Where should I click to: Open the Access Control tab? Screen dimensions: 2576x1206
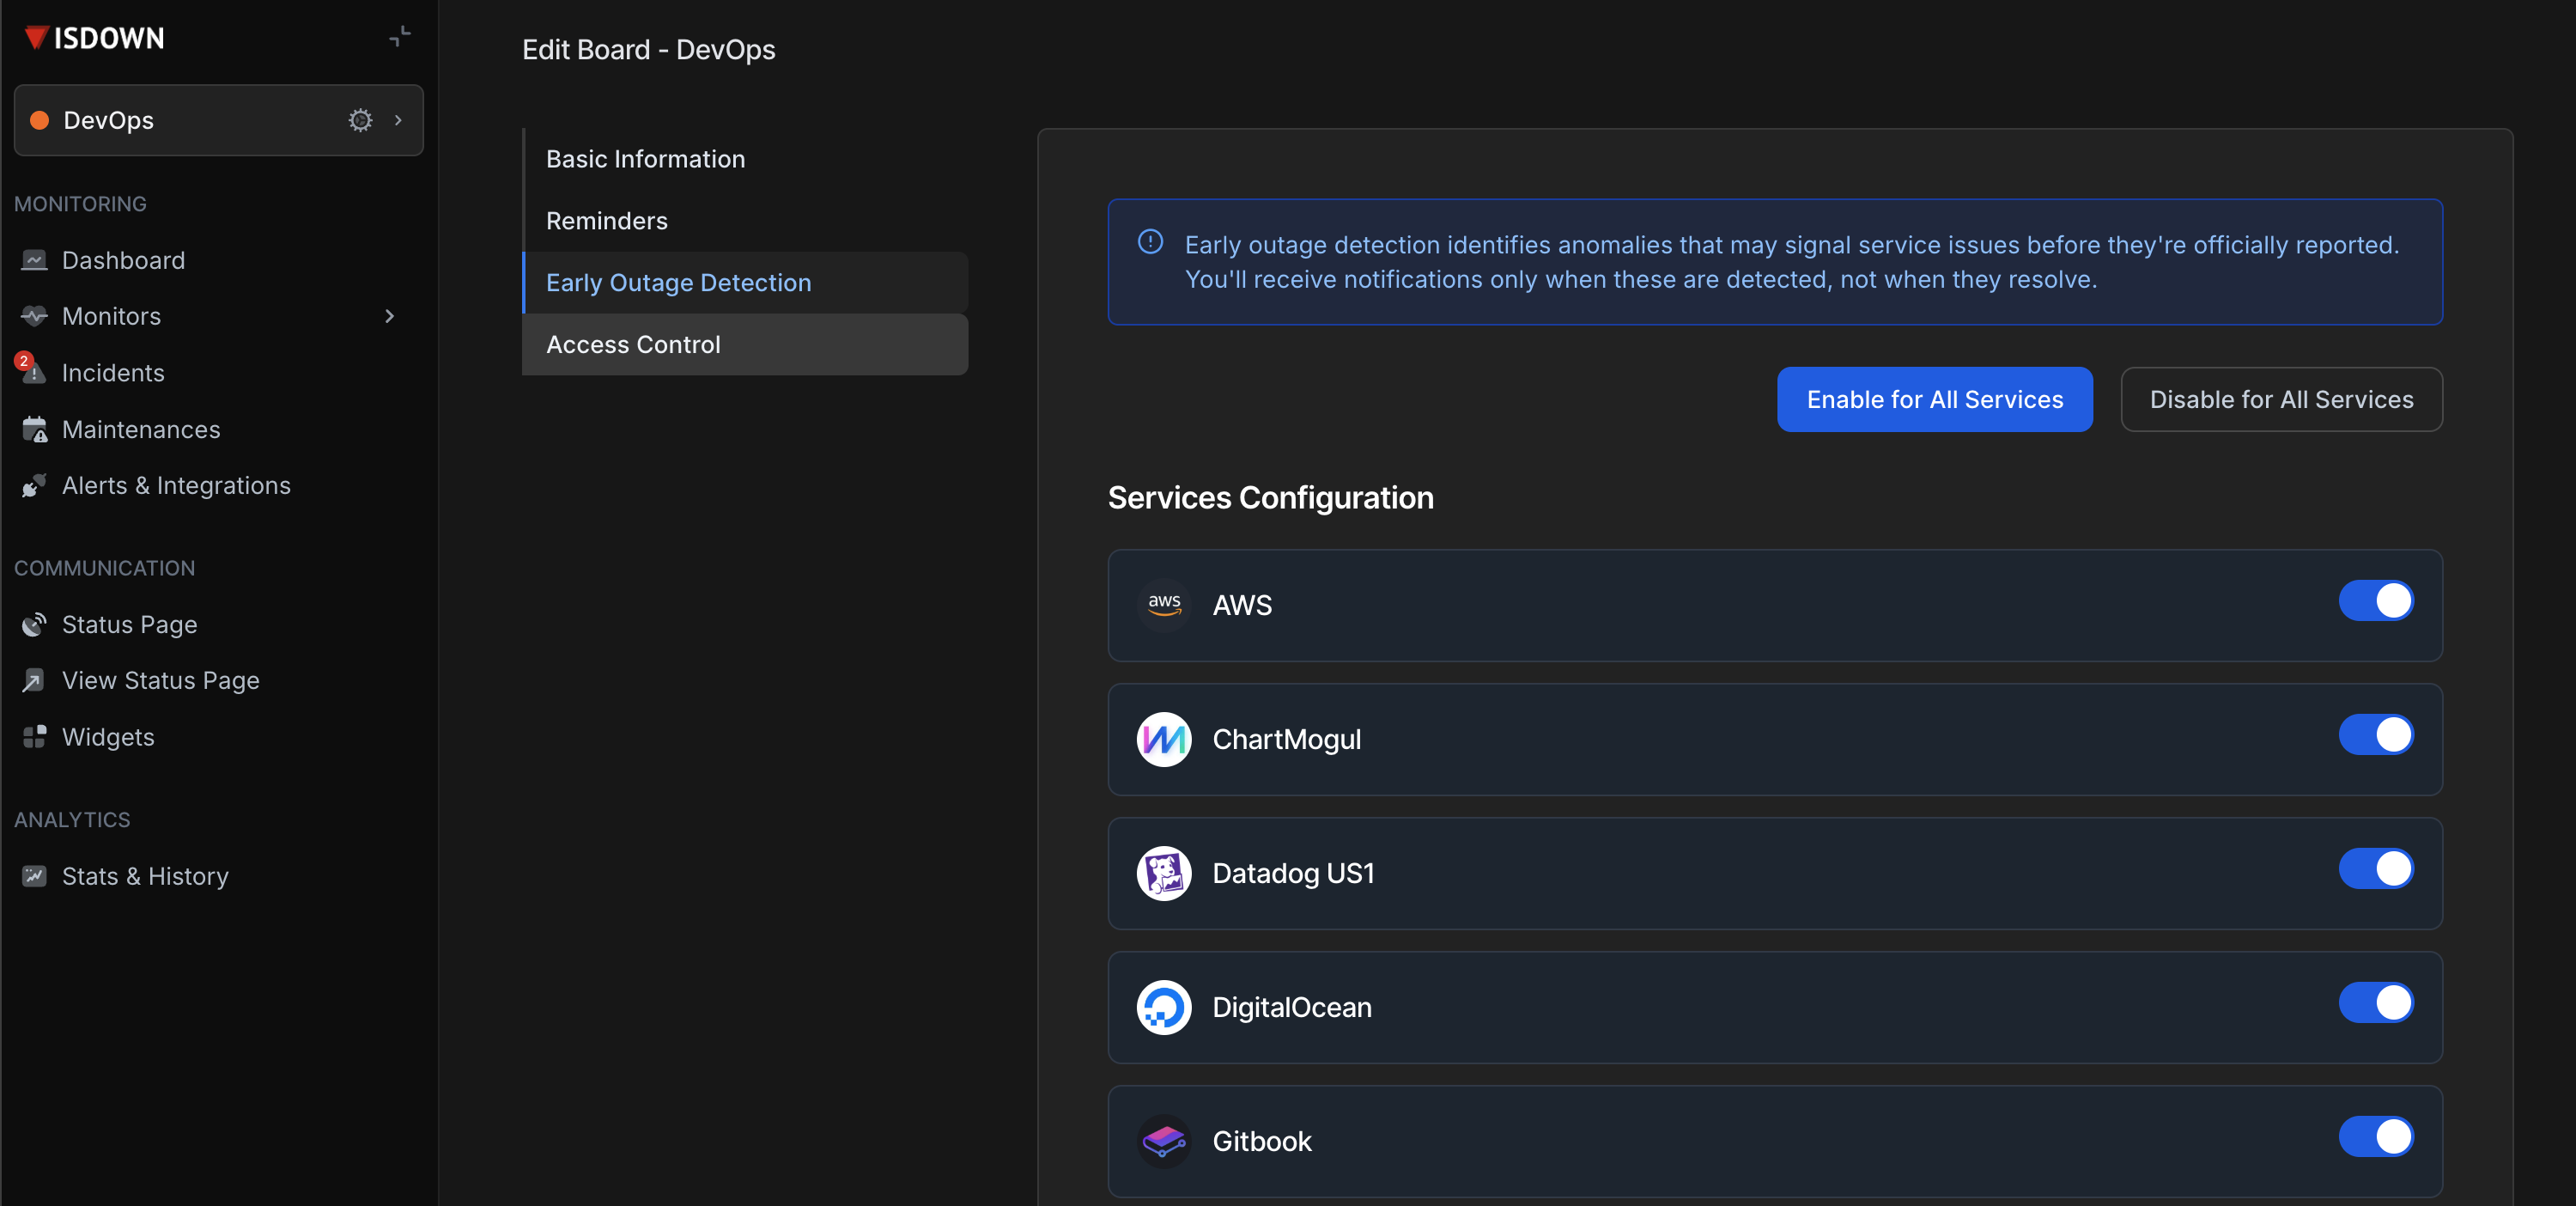(x=633, y=344)
